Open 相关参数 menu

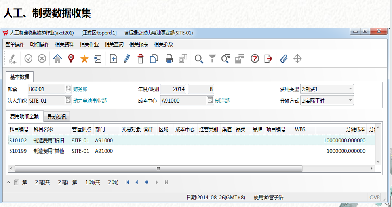pos(164,44)
